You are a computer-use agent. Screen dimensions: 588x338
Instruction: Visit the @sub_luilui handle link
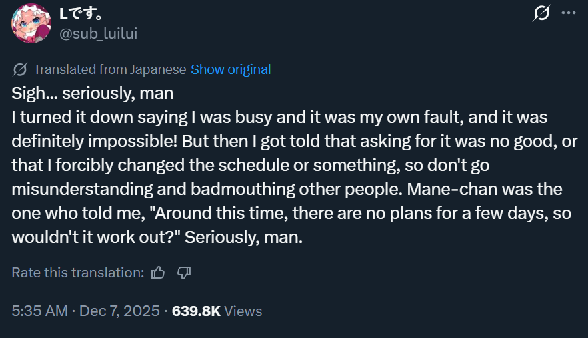[99, 33]
